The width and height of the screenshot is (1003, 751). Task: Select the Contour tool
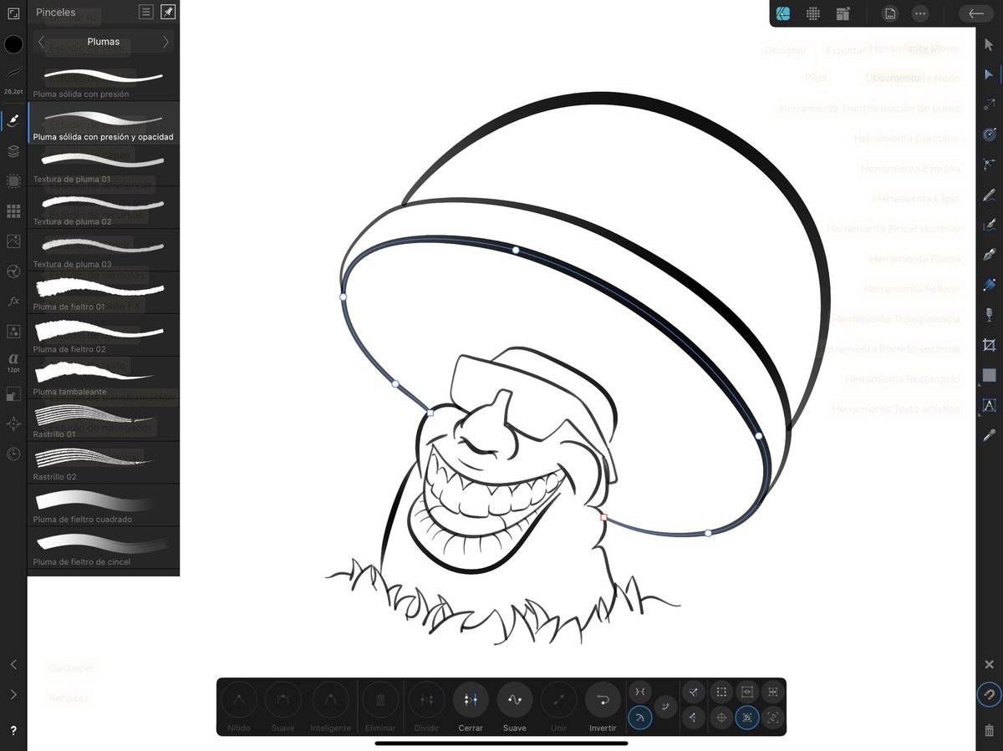(990, 134)
